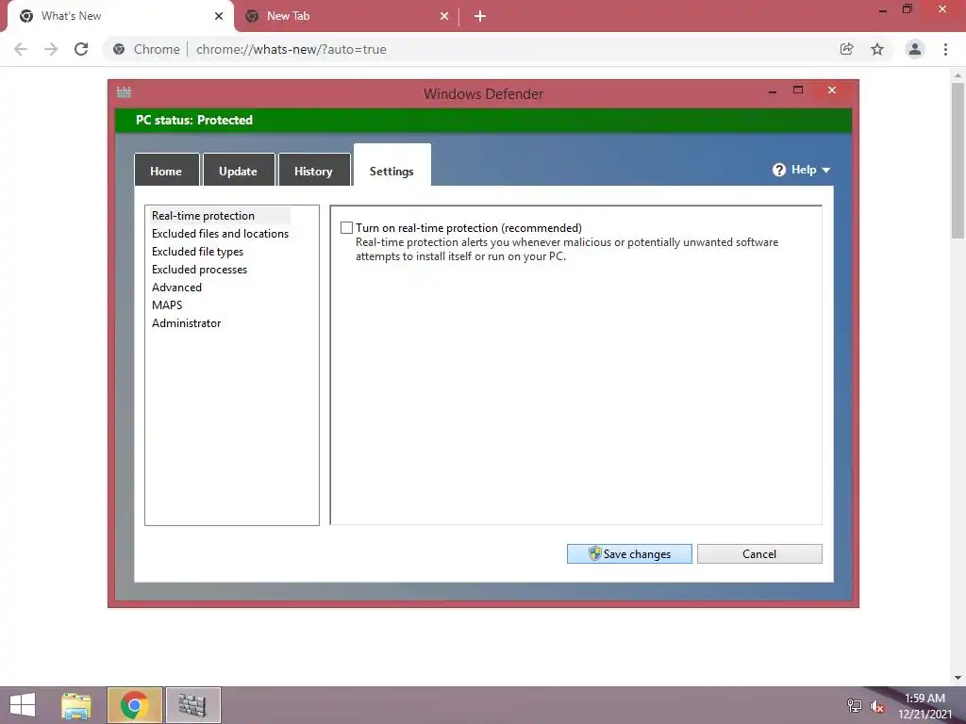
Task: Close the Windows Defender window
Action: 832,90
